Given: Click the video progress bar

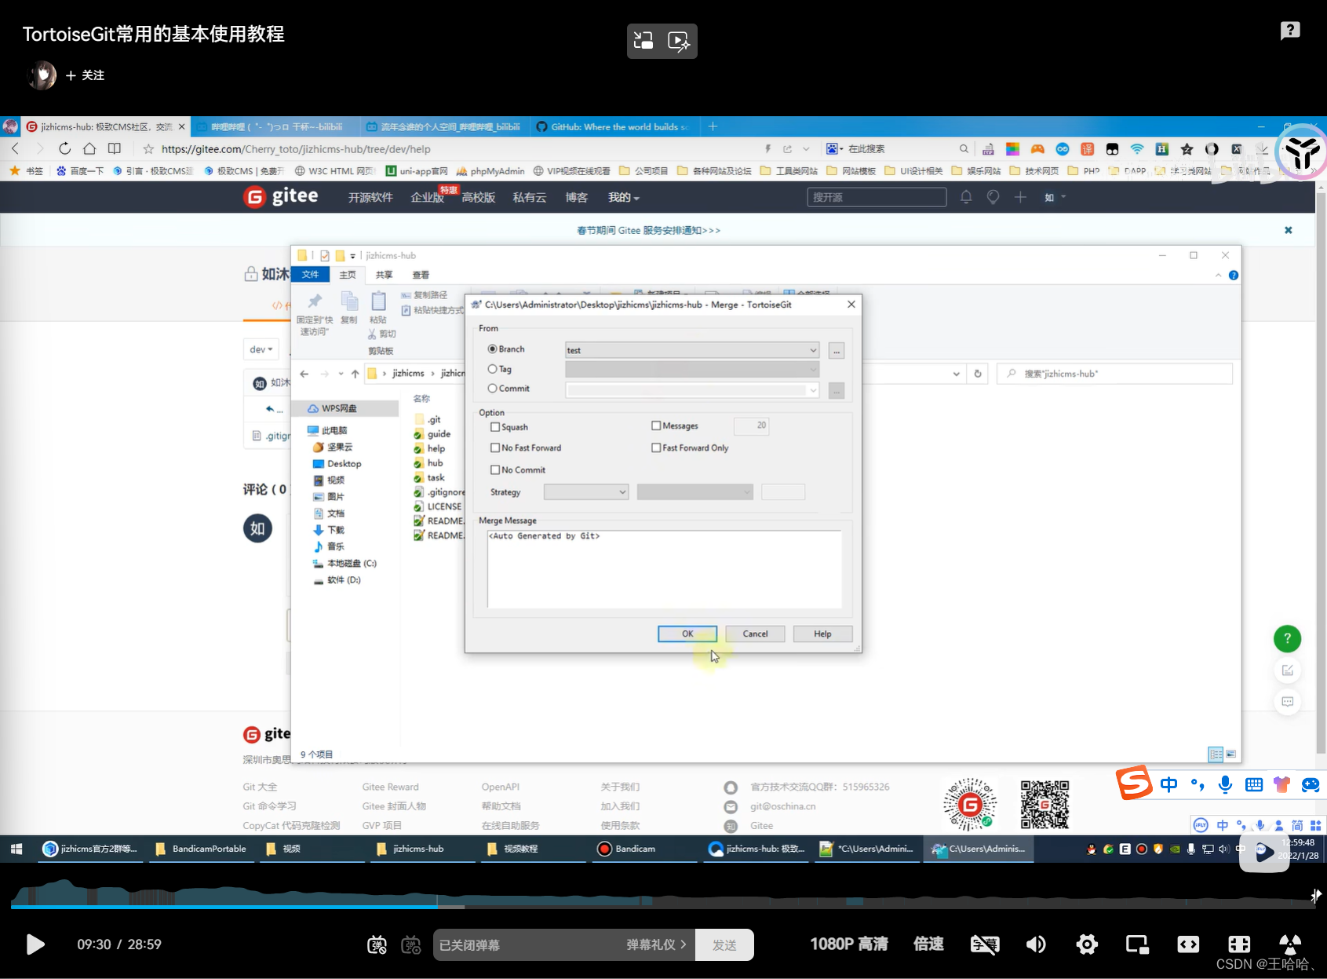Looking at the screenshot, I should (663, 907).
